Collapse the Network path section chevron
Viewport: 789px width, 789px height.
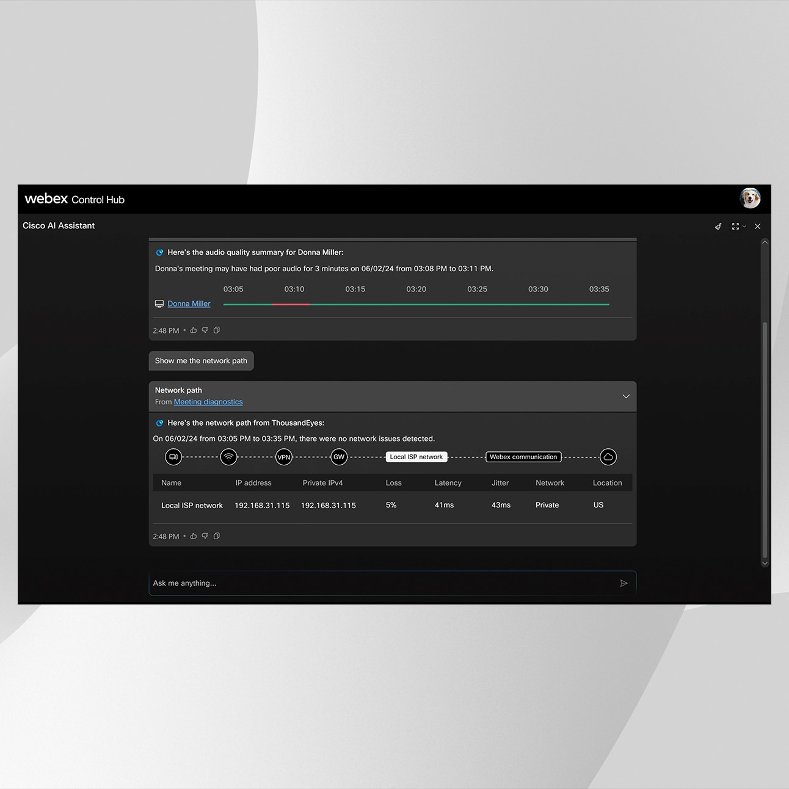(x=626, y=396)
